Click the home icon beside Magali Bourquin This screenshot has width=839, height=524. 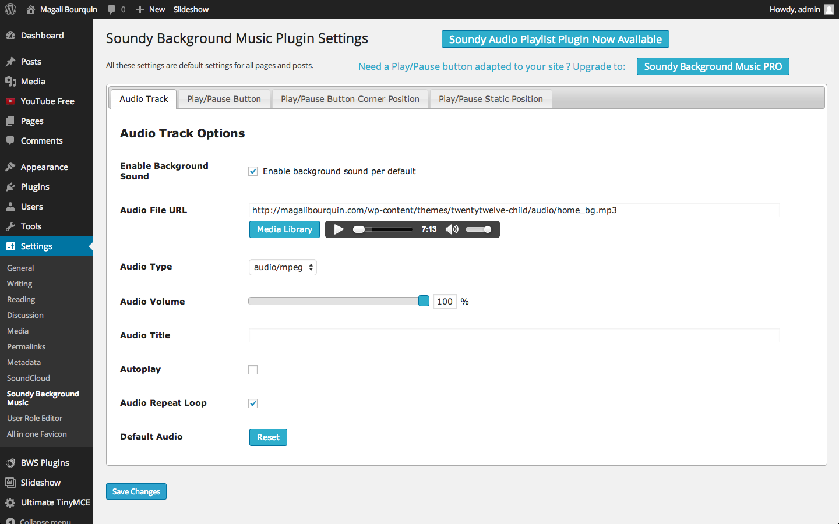coord(31,9)
